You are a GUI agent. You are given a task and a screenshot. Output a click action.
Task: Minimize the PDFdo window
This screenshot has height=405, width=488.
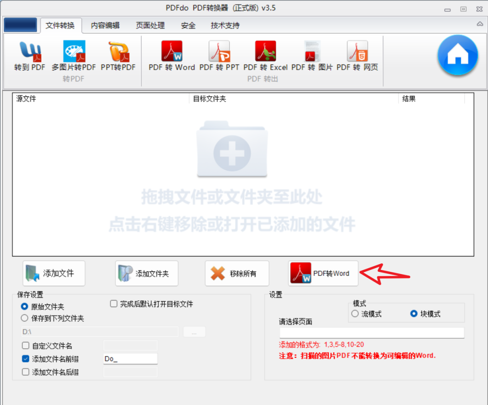pyautogui.click(x=447, y=9)
